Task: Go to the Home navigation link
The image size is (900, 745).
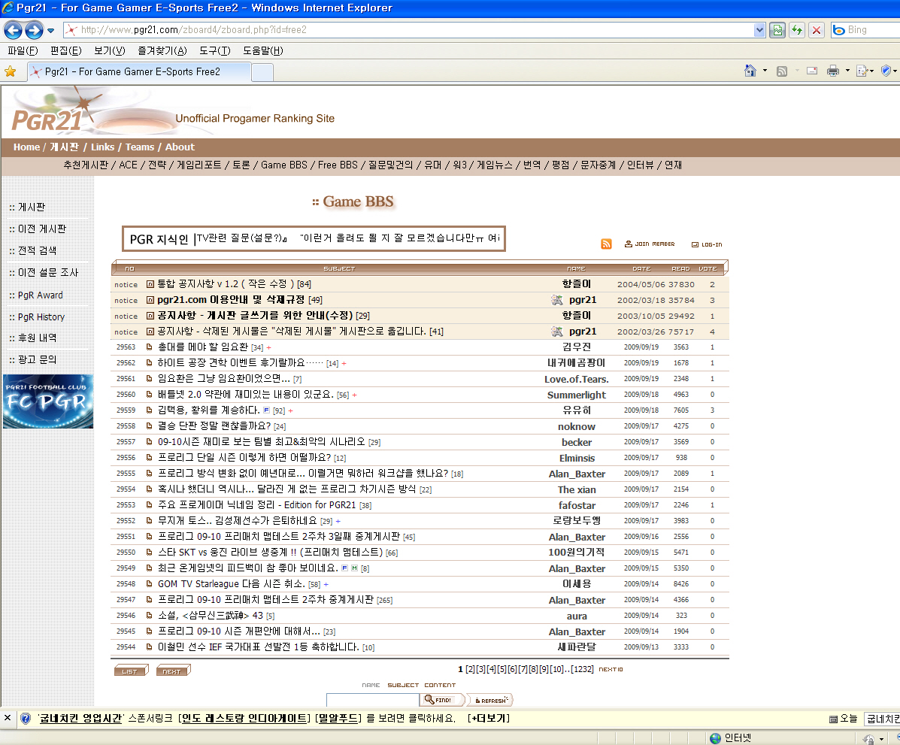Action: 26,147
